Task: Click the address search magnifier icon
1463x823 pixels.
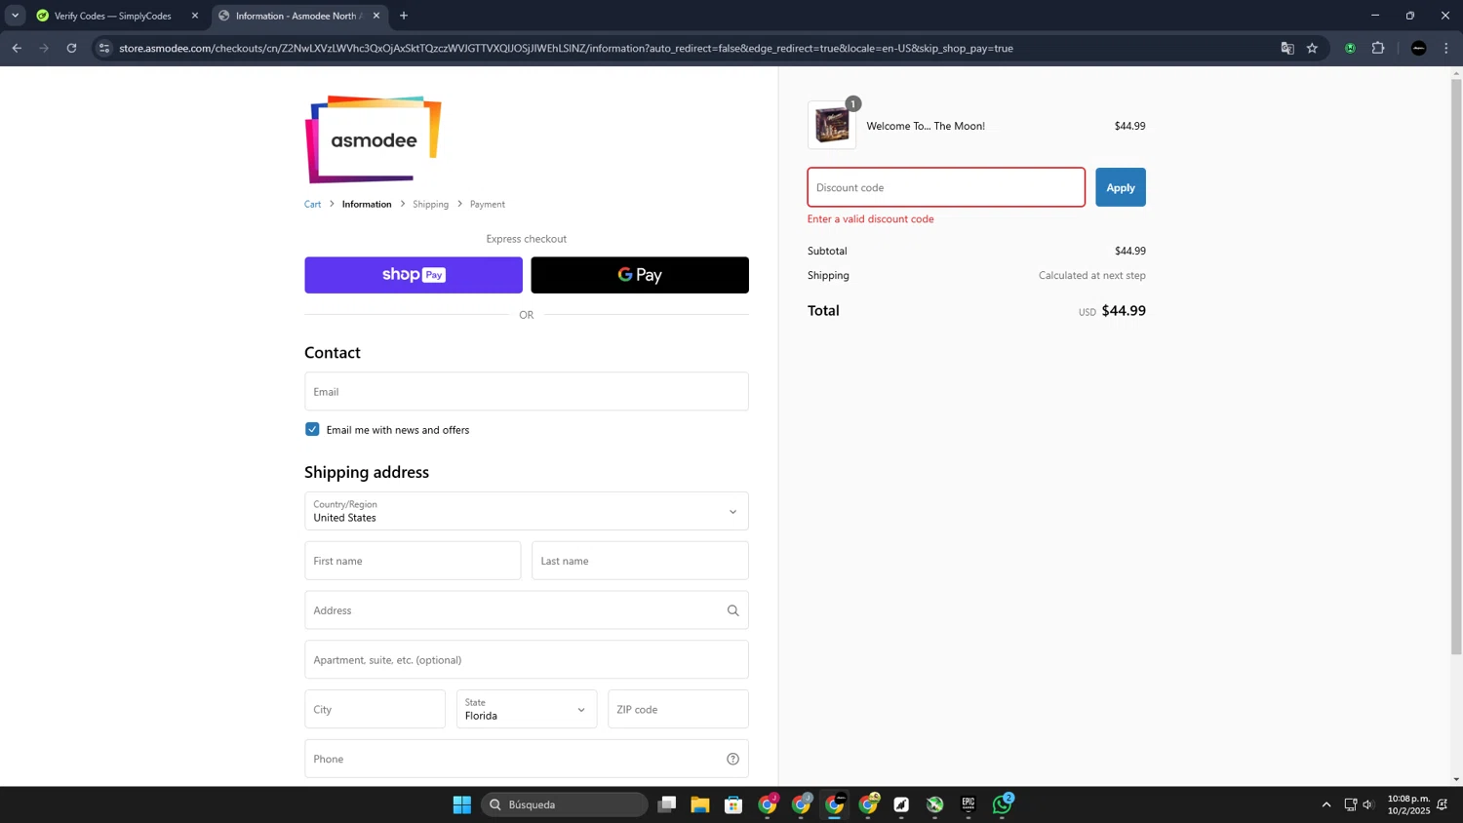Action: [x=732, y=610]
